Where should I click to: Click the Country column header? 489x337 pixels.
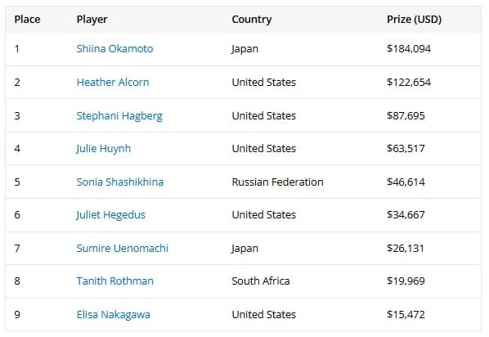(252, 20)
